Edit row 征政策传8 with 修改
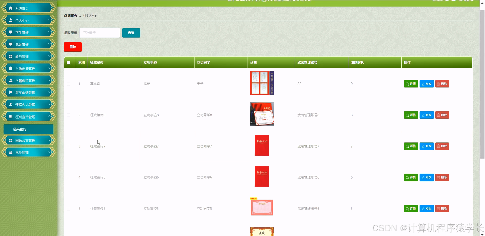 (427, 115)
